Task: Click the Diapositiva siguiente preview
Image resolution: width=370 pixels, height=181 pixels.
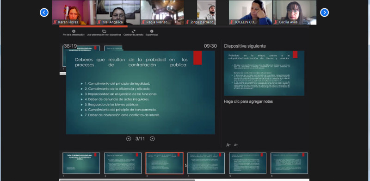Action: coord(264,73)
